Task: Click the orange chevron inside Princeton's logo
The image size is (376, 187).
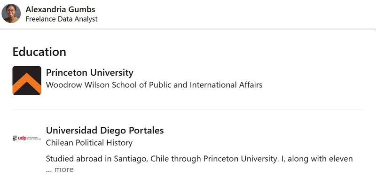Action: point(27,84)
